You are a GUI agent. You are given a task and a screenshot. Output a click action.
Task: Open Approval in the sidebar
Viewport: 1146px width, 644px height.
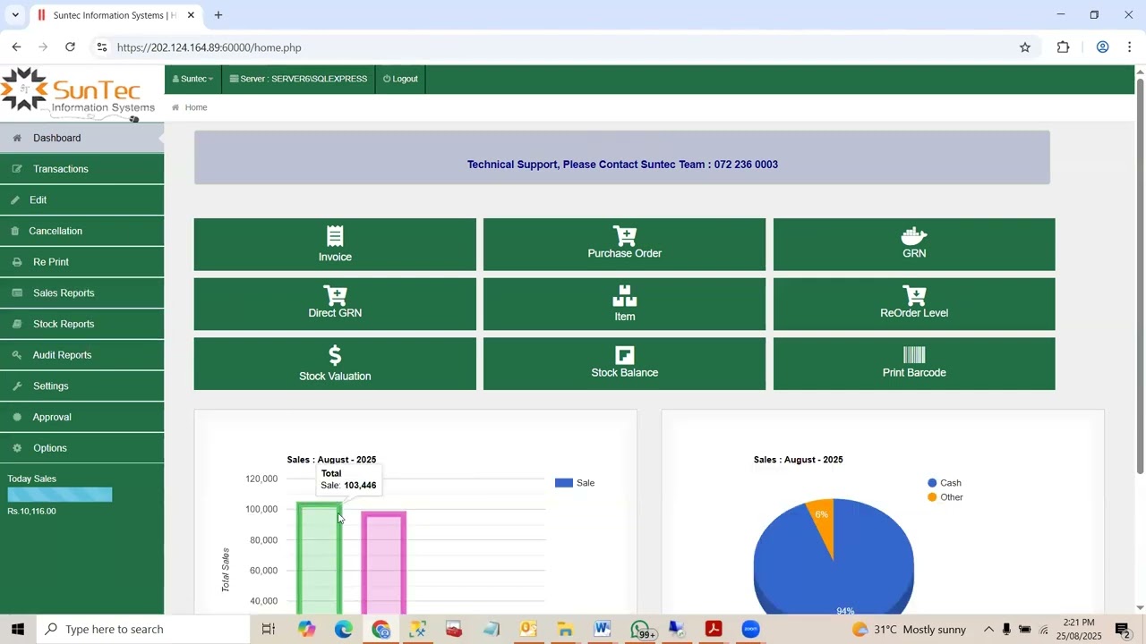pyautogui.click(x=81, y=417)
